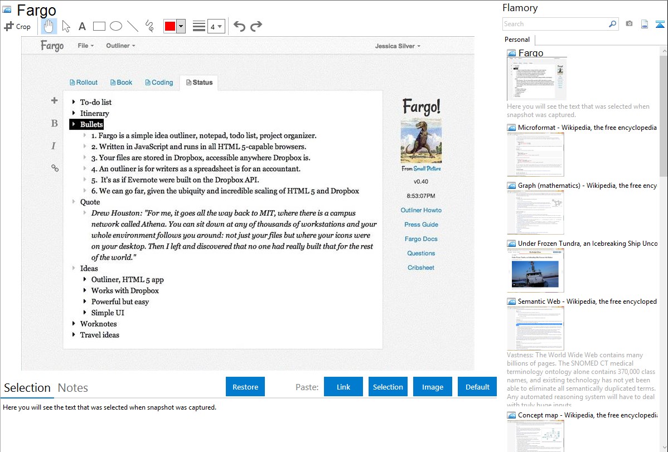Select the Powerful but easy item
Screen dimensions: 668x452
(120, 302)
